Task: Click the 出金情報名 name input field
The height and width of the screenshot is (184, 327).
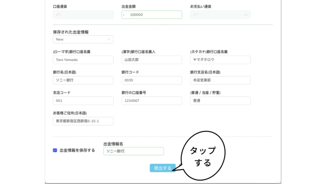Action: 134,151
